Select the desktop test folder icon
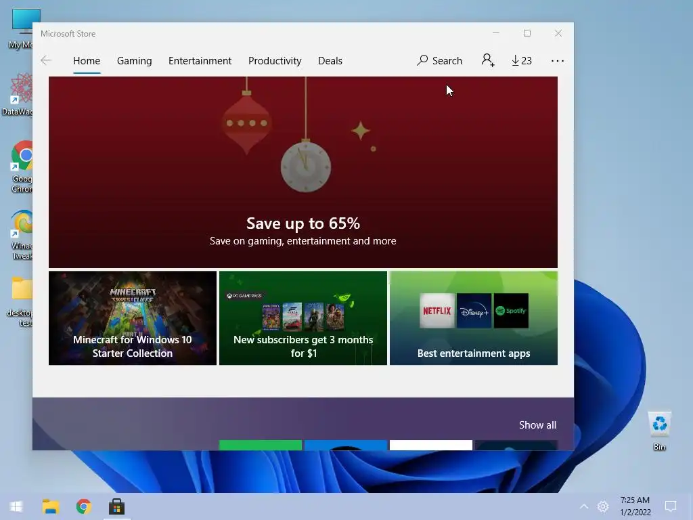Viewport: 693px width, 520px height. [x=20, y=302]
